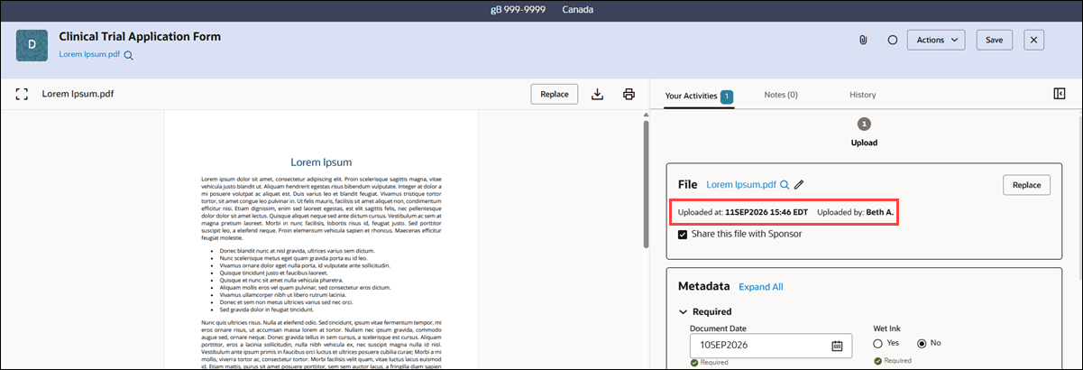Open the Actions dropdown menu
1083x370 pixels.
(935, 40)
